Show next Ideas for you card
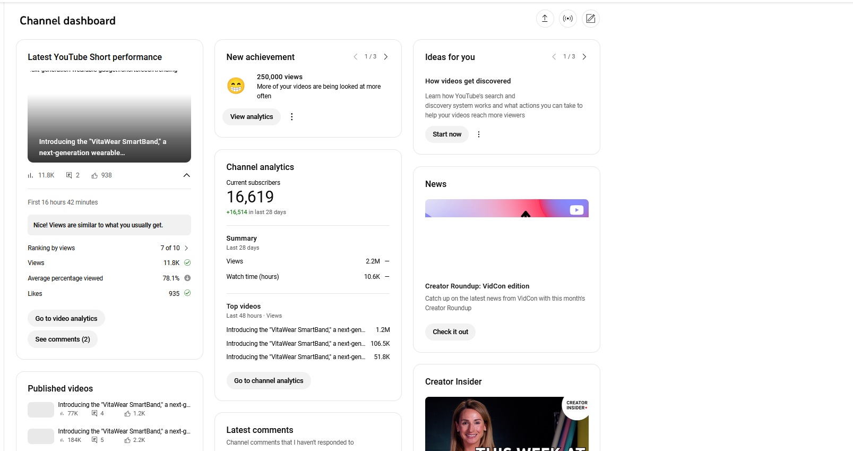Viewport: 853px width, 451px height. 584,57
